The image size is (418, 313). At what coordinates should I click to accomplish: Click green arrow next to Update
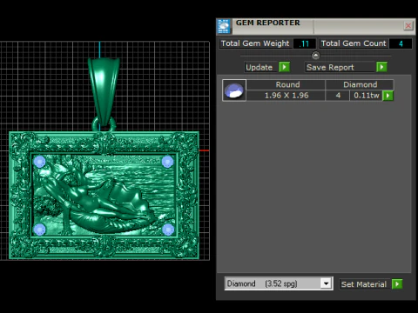(x=284, y=67)
